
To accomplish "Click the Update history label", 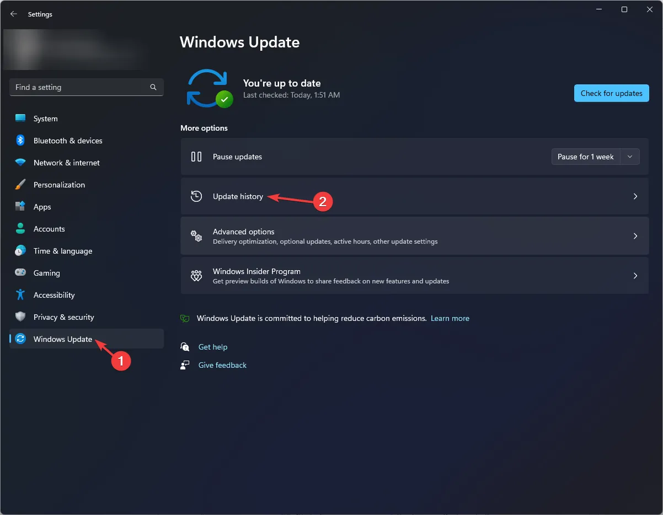I will coord(238,196).
